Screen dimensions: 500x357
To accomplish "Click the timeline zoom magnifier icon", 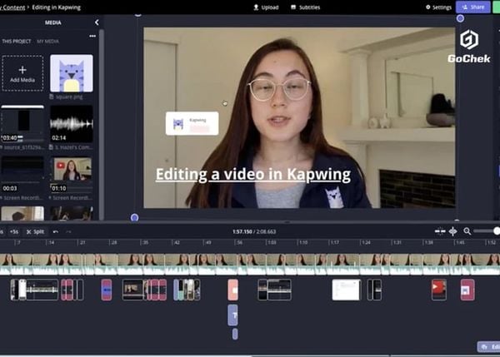I will (x=467, y=231).
